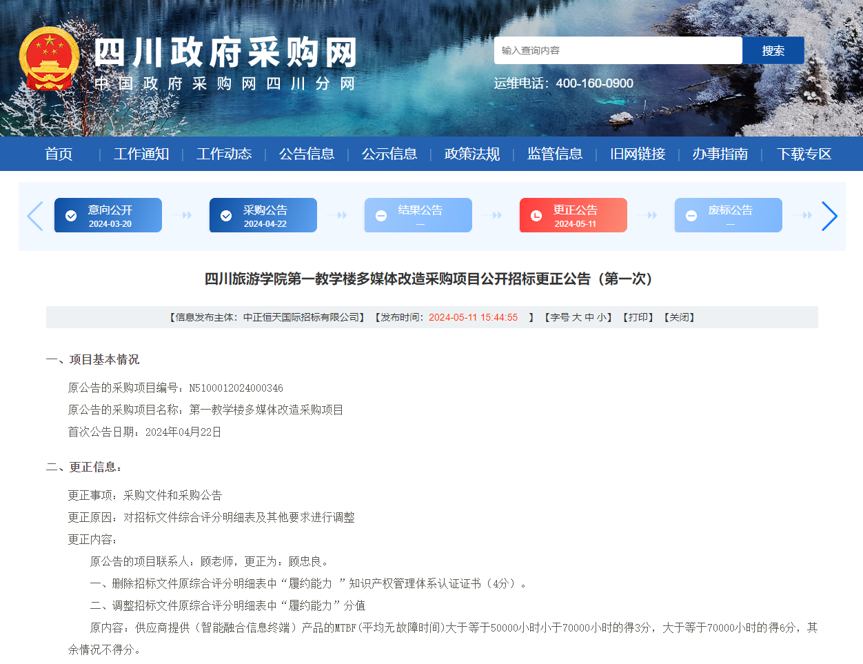Set font size to 小
The width and height of the screenshot is (863, 664).
[602, 317]
